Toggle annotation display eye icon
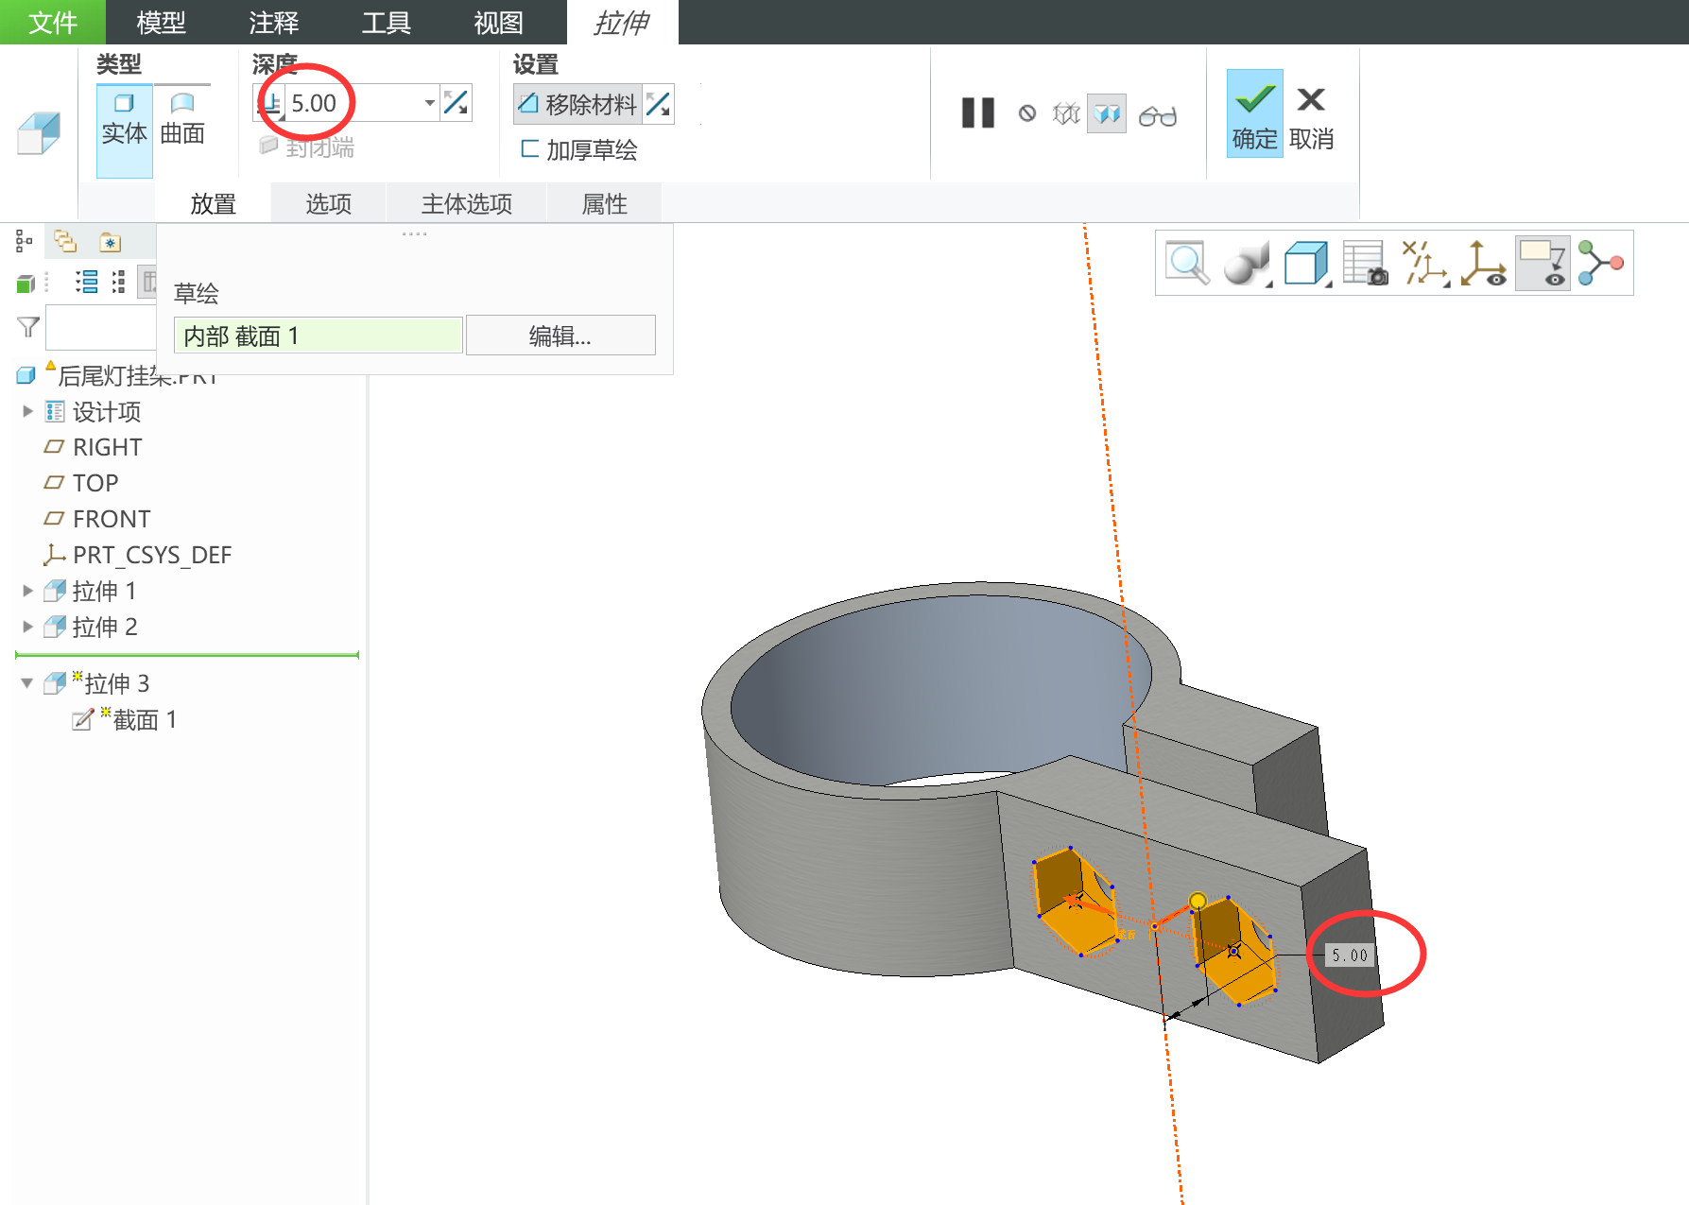This screenshot has height=1205, width=1689. coord(1543,263)
